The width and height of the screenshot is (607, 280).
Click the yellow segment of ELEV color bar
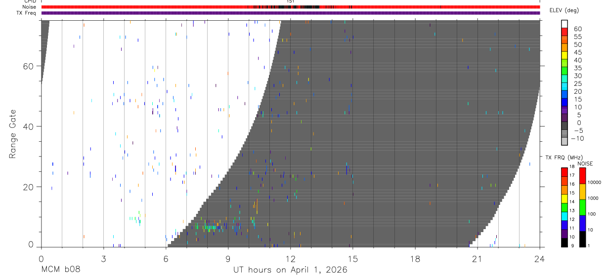[564, 56]
